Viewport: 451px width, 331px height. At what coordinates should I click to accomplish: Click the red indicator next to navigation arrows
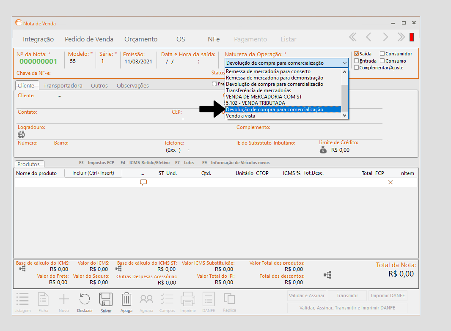click(x=412, y=37)
